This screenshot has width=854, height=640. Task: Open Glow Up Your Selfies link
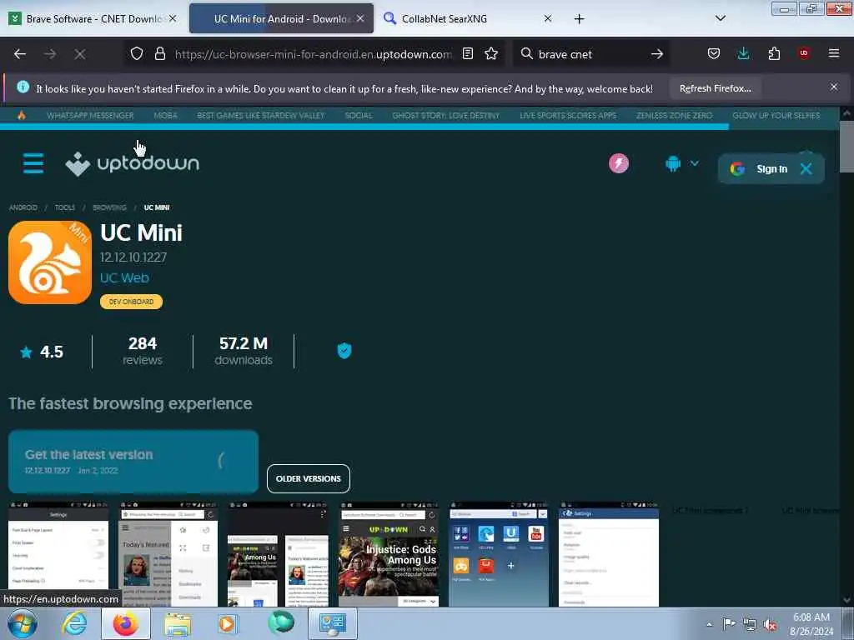pyautogui.click(x=776, y=115)
